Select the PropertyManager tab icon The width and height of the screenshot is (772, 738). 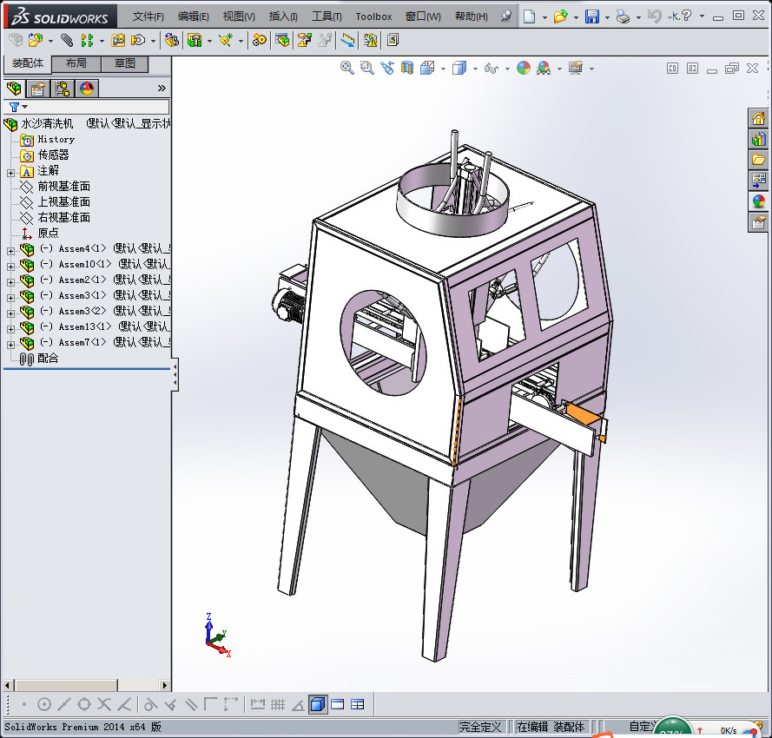[x=38, y=89]
